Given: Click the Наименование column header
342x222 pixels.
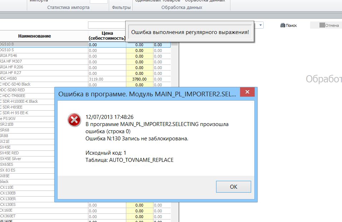Looking at the screenshot, I should click(34, 36).
